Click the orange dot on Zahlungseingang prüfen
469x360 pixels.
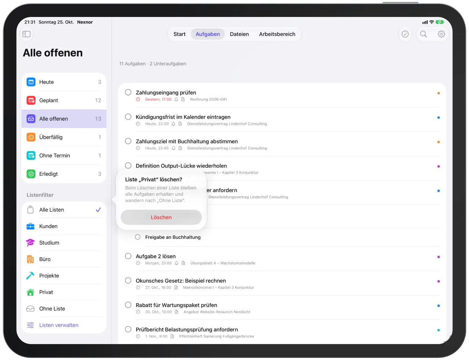(438, 93)
